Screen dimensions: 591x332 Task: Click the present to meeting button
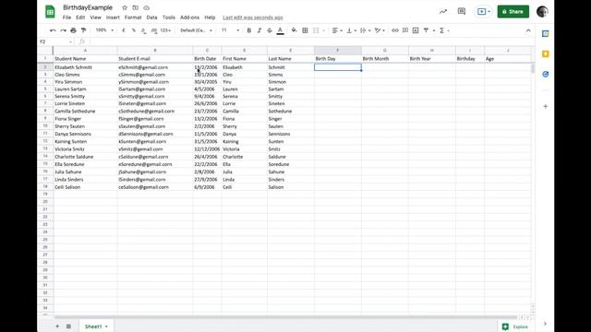click(484, 12)
